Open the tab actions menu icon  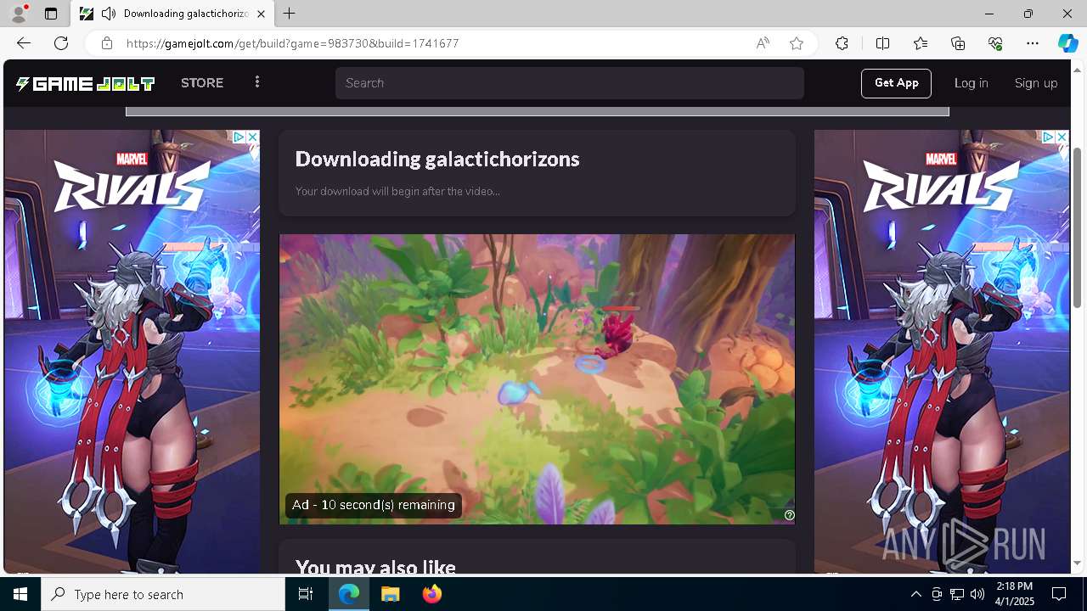pyautogui.click(x=51, y=14)
